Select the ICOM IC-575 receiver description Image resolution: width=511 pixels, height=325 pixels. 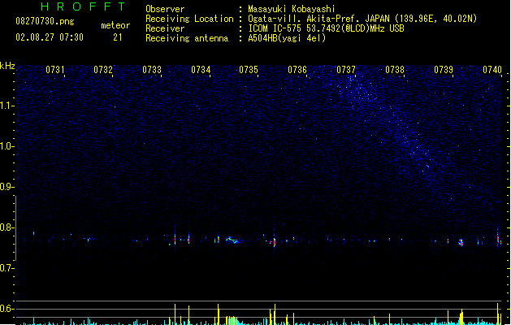coord(327,28)
